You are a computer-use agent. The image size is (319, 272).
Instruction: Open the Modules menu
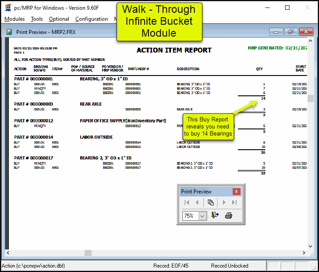click(15, 19)
